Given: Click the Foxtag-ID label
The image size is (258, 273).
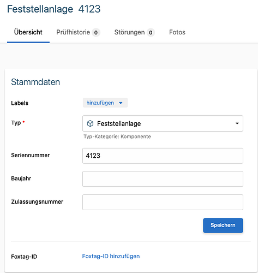Looking at the screenshot, I should [x=24, y=257].
